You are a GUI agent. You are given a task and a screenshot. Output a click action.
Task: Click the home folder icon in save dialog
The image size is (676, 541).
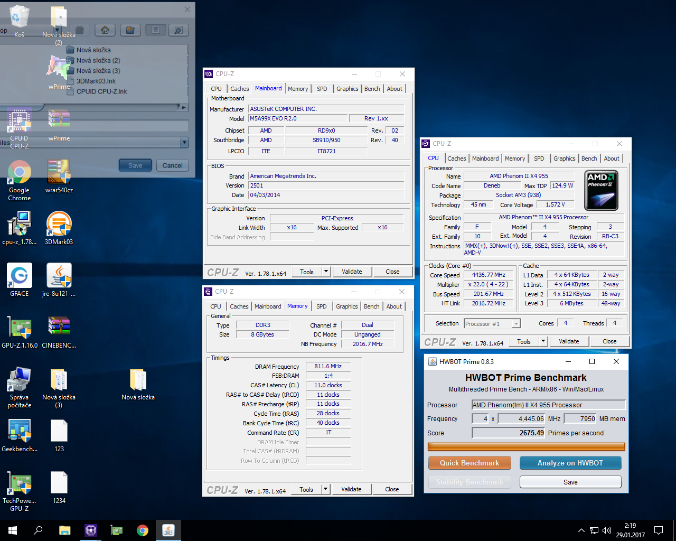tap(105, 30)
